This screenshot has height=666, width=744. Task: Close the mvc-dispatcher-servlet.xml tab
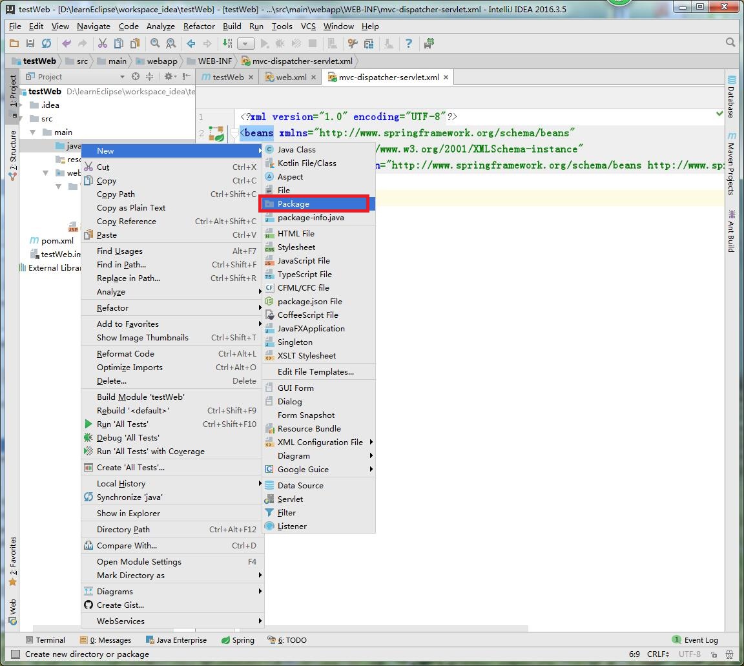pyautogui.click(x=446, y=77)
